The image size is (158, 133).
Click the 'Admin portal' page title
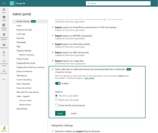(x=22, y=14)
